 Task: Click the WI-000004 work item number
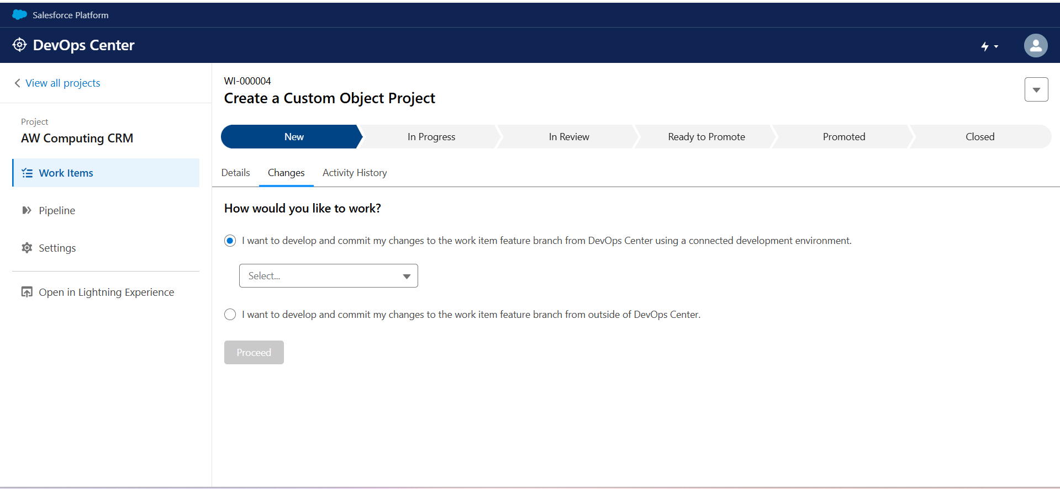(247, 81)
